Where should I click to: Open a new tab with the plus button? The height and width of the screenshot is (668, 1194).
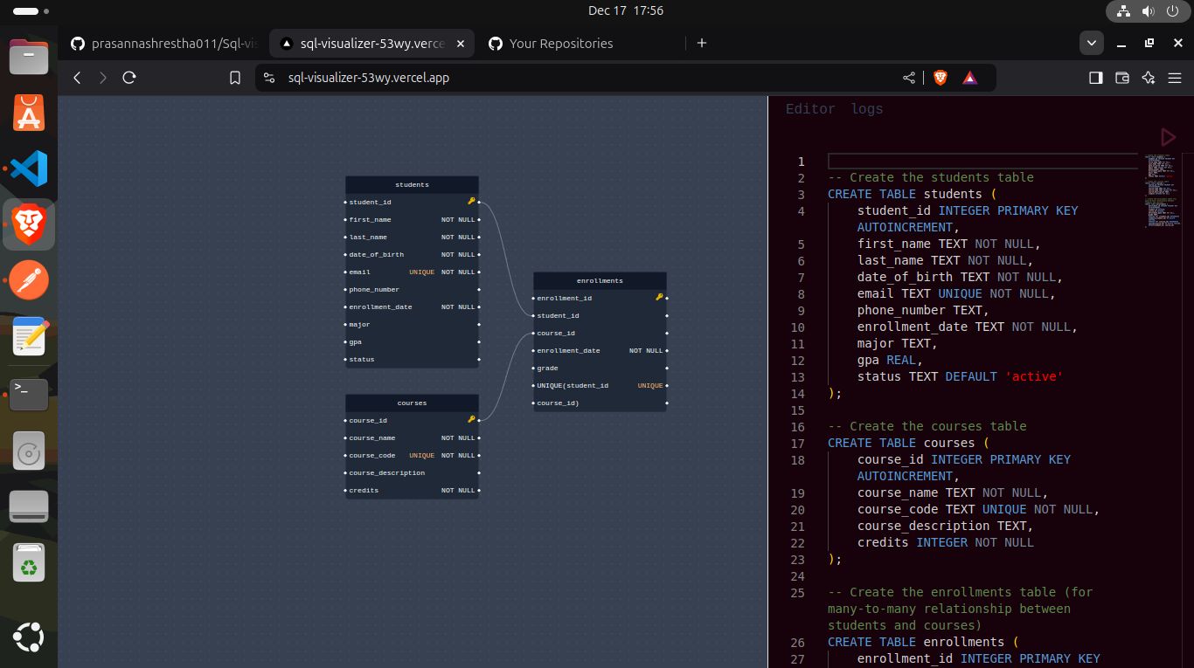(701, 43)
